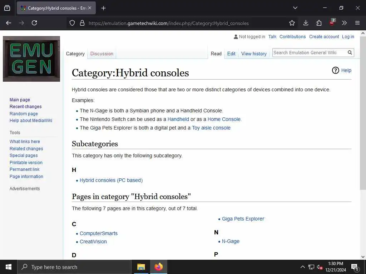This screenshot has width=366, height=274.
Task: Switch to the Discussion tab
Action: point(102,54)
